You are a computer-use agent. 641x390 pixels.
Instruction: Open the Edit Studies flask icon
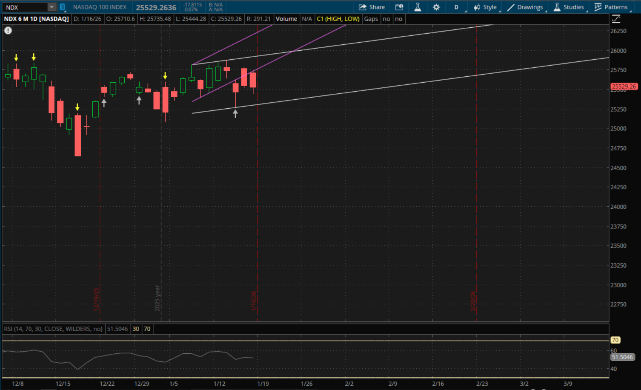418,7
